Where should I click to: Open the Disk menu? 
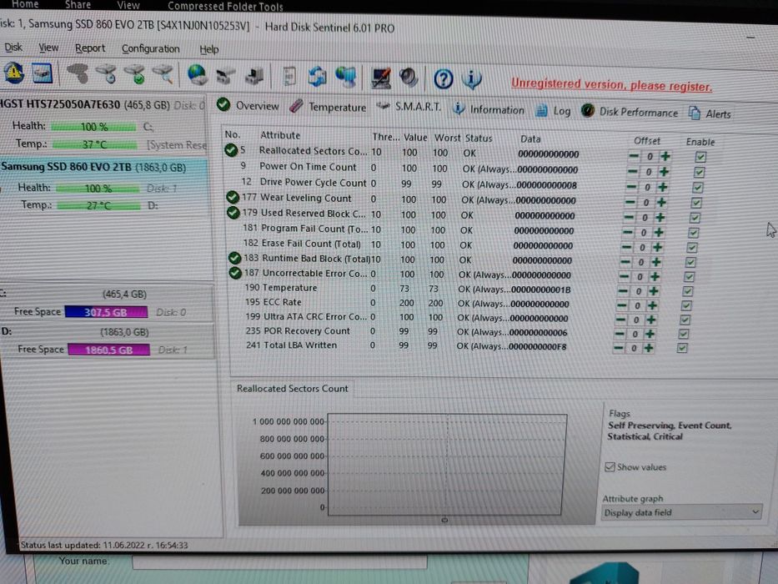point(13,48)
